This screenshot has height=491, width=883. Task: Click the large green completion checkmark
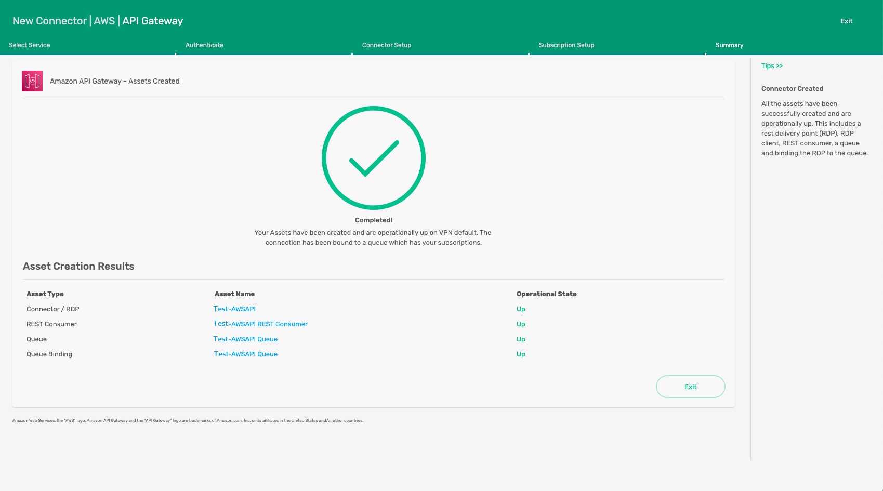click(373, 158)
